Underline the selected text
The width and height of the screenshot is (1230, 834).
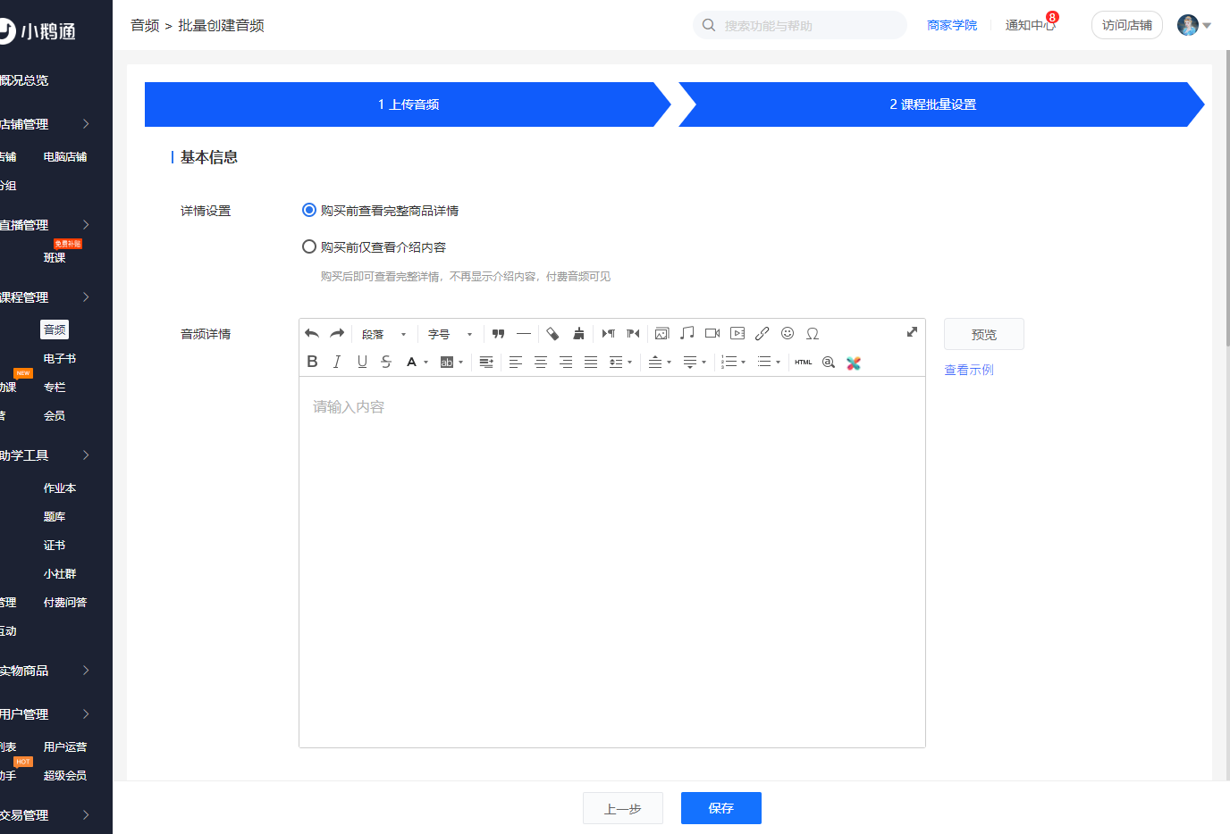[362, 363]
